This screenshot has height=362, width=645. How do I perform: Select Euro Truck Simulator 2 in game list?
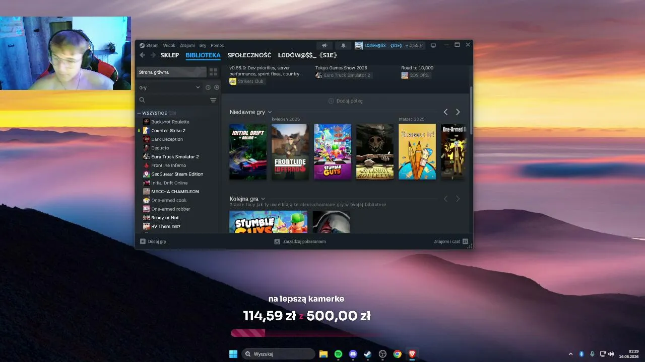tap(175, 157)
